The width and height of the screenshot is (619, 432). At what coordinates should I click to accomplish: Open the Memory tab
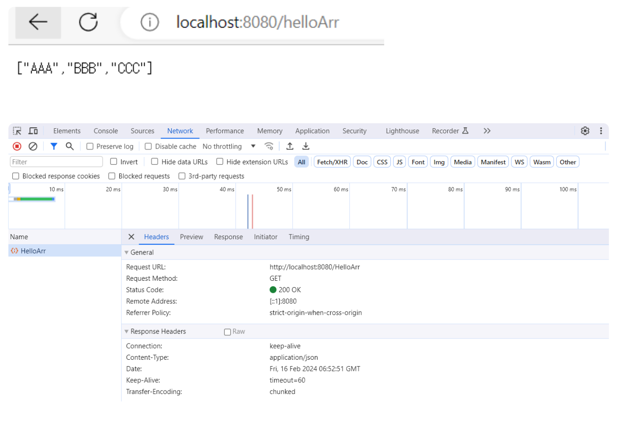270,131
